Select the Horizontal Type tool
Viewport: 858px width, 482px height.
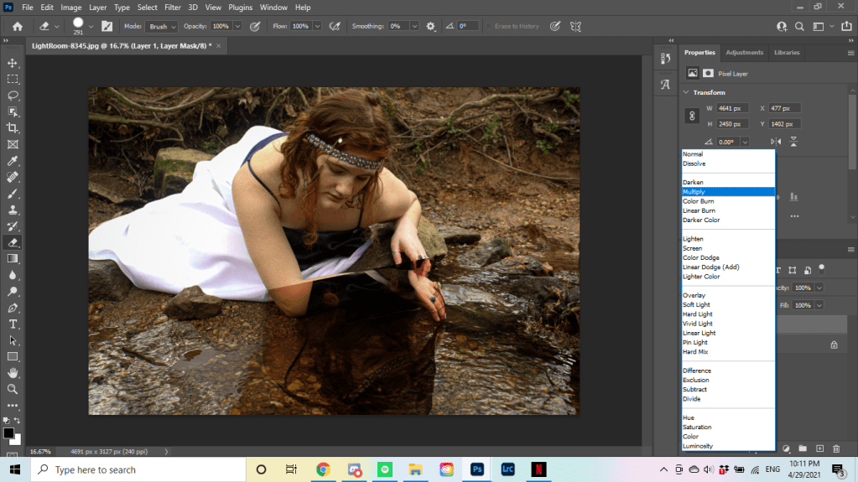13,324
